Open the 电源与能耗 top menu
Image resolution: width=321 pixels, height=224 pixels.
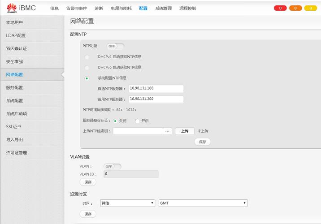121,8
